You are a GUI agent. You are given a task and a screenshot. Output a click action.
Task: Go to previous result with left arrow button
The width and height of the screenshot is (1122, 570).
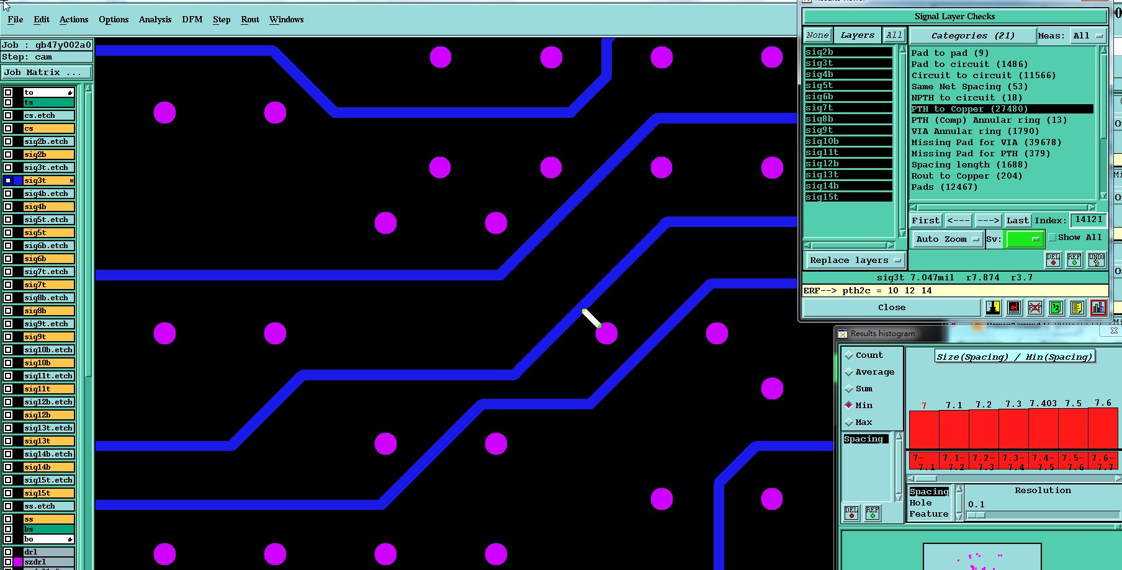[958, 221]
